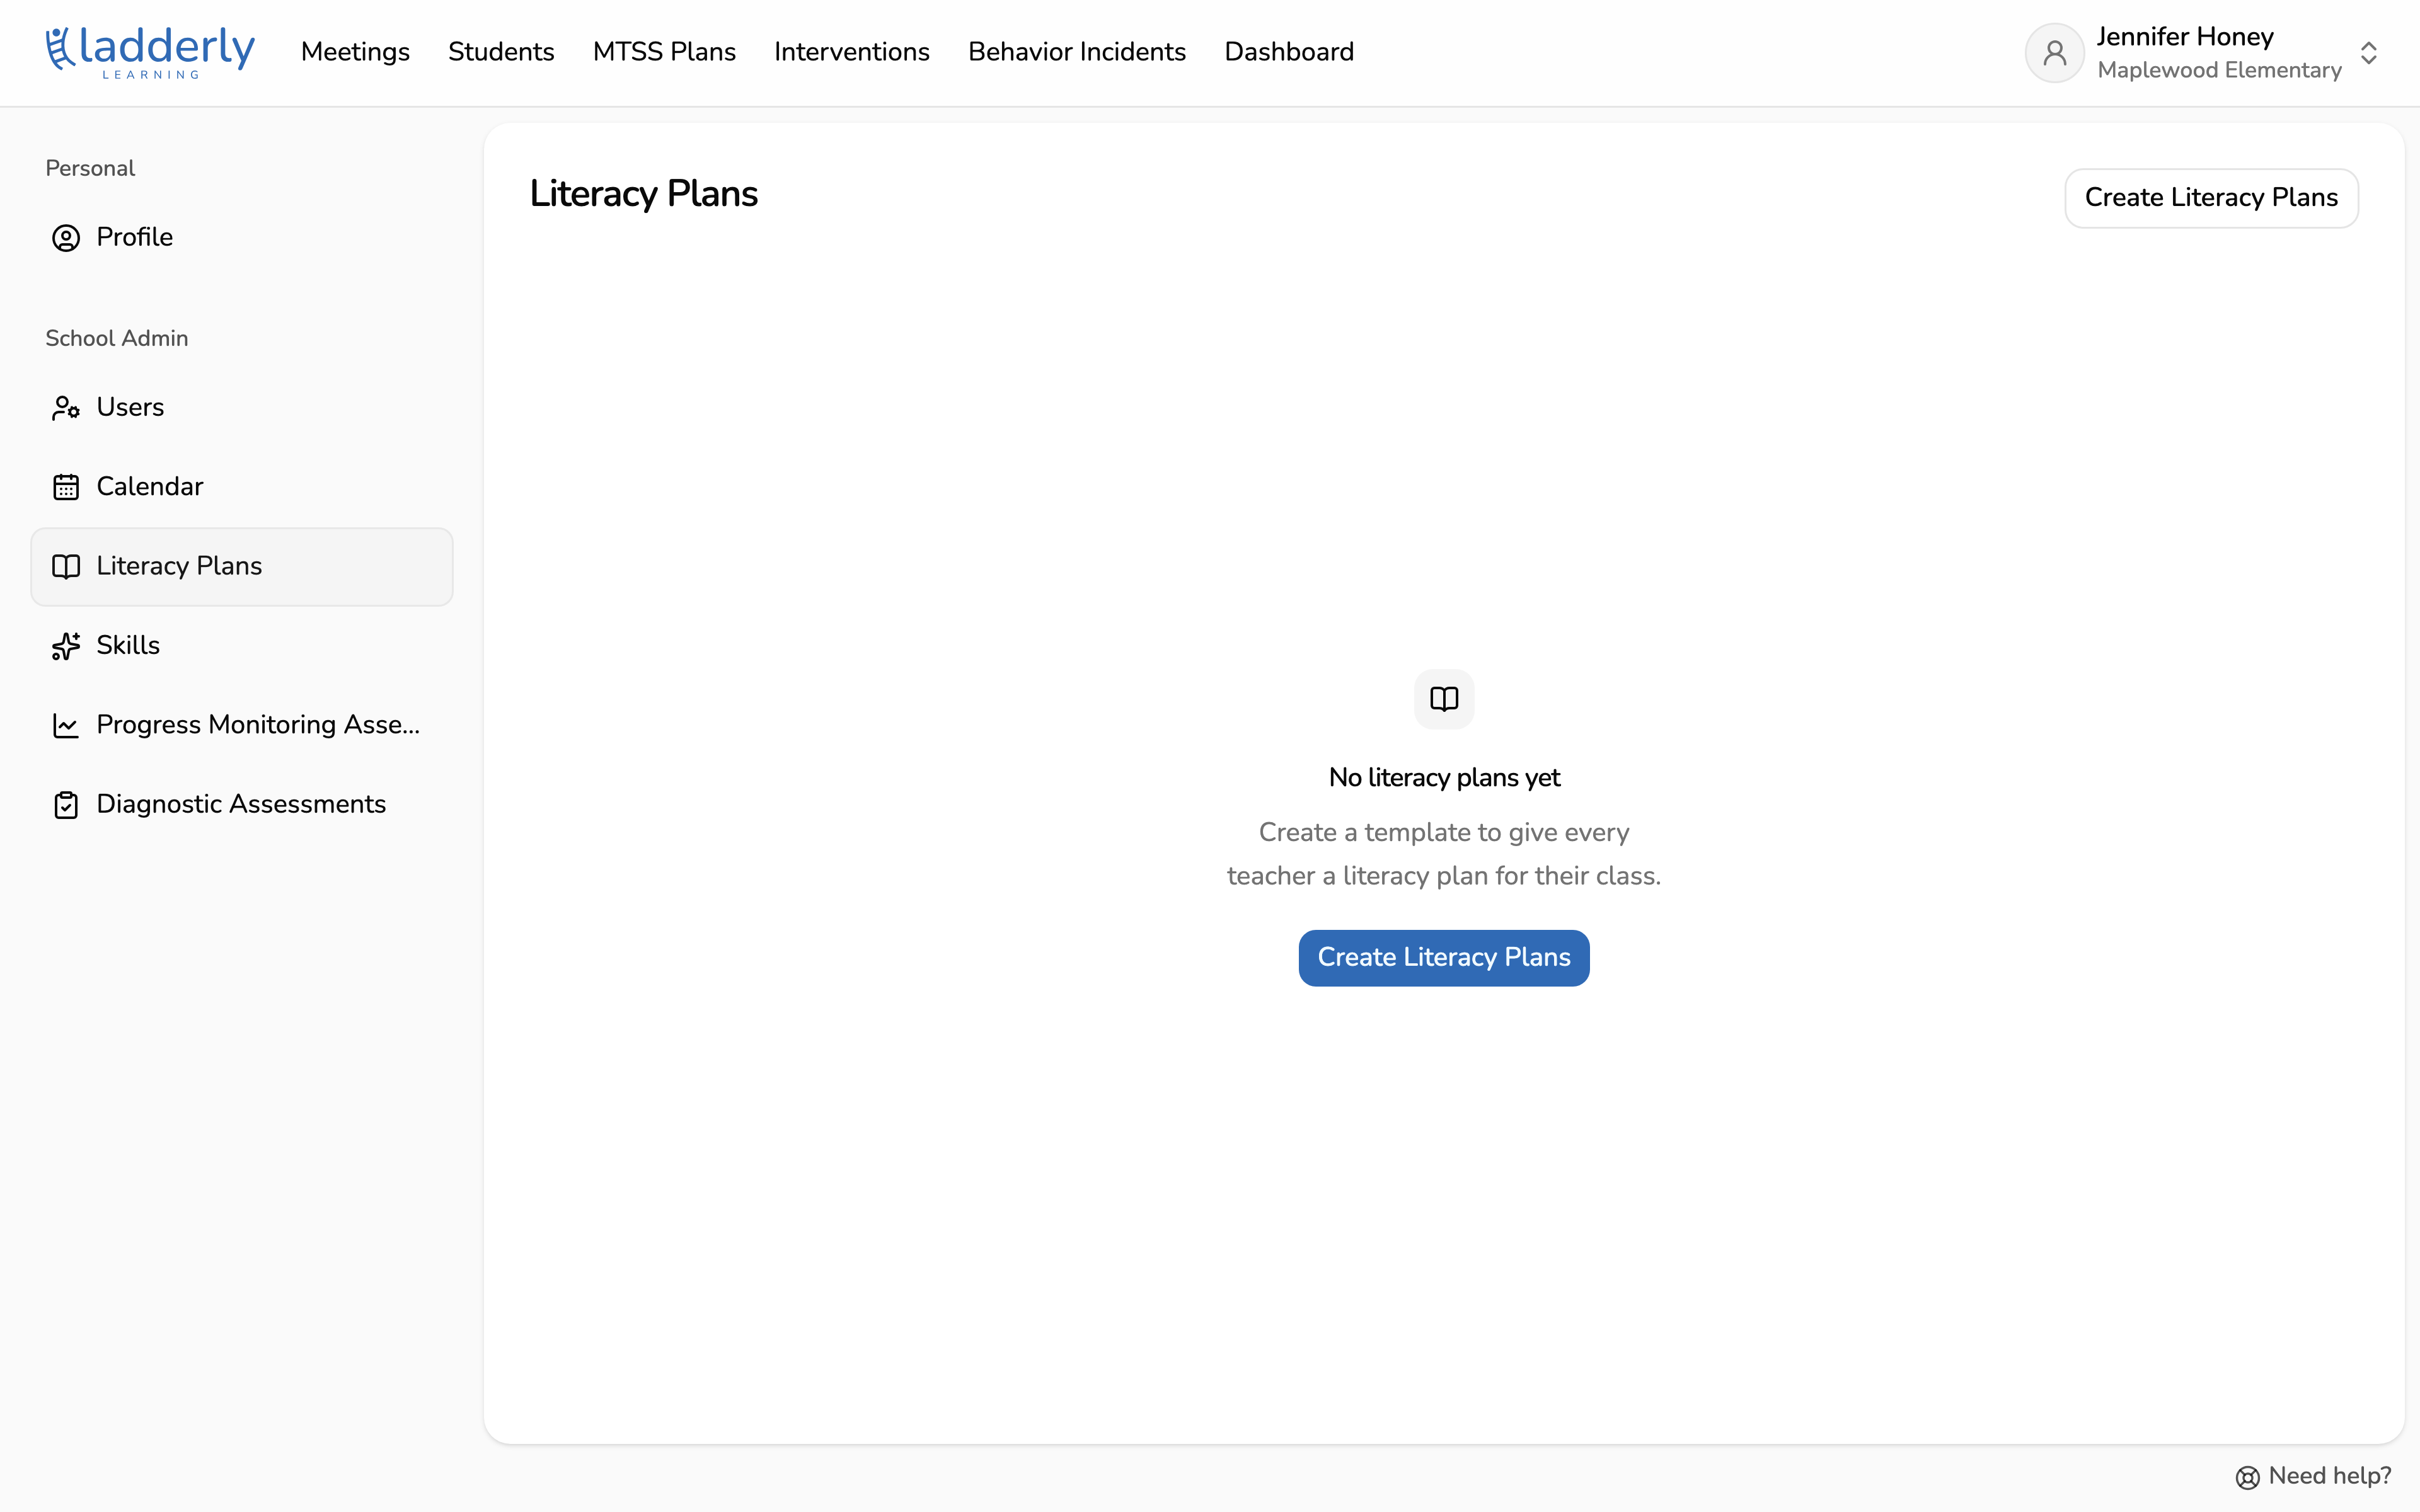Viewport: 2420px width, 1512px height.
Task: Click the lifebuoy help icon
Action: pyautogui.click(x=2248, y=1478)
